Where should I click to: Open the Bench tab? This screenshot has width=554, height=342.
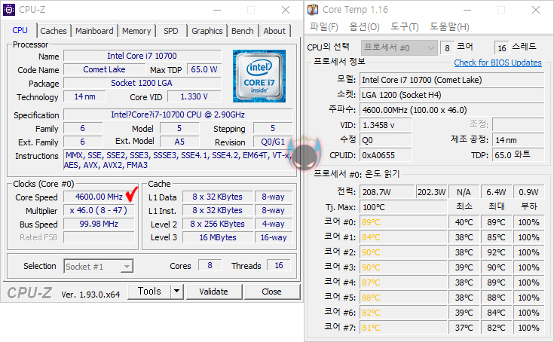243,31
